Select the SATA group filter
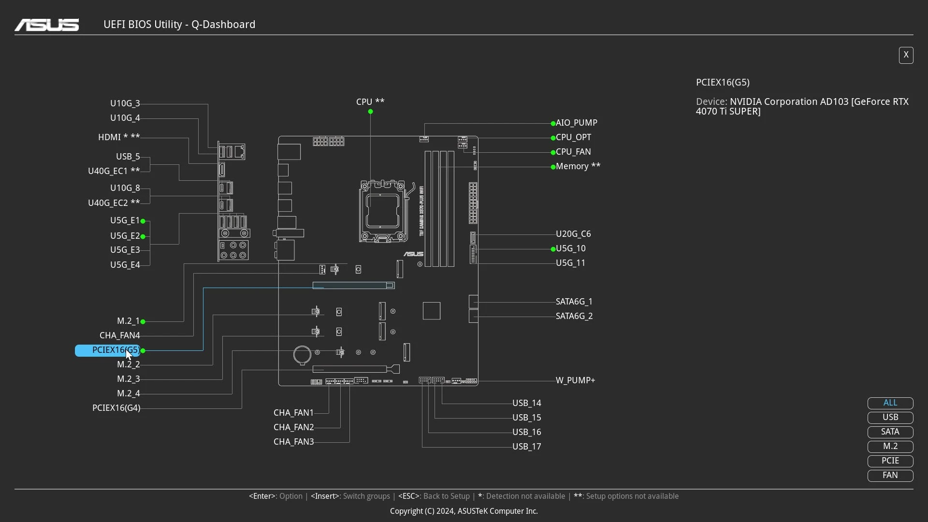This screenshot has width=928, height=522. click(890, 432)
